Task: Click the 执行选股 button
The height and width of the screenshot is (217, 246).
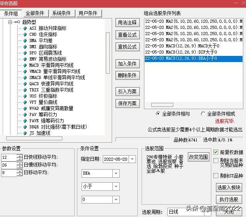Action: tap(229, 199)
